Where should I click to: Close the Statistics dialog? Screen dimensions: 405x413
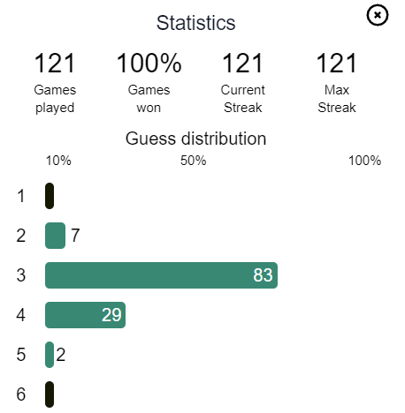click(x=377, y=15)
